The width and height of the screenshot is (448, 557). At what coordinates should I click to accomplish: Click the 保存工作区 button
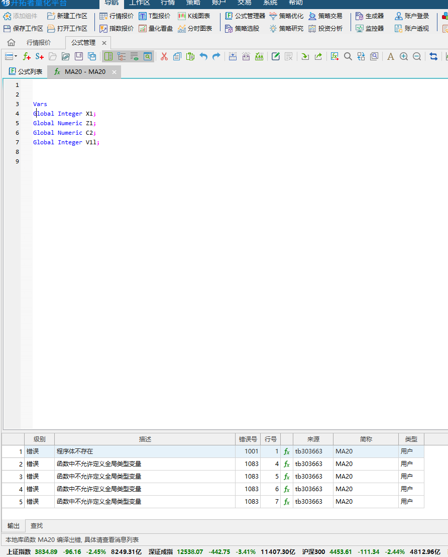coord(23,29)
